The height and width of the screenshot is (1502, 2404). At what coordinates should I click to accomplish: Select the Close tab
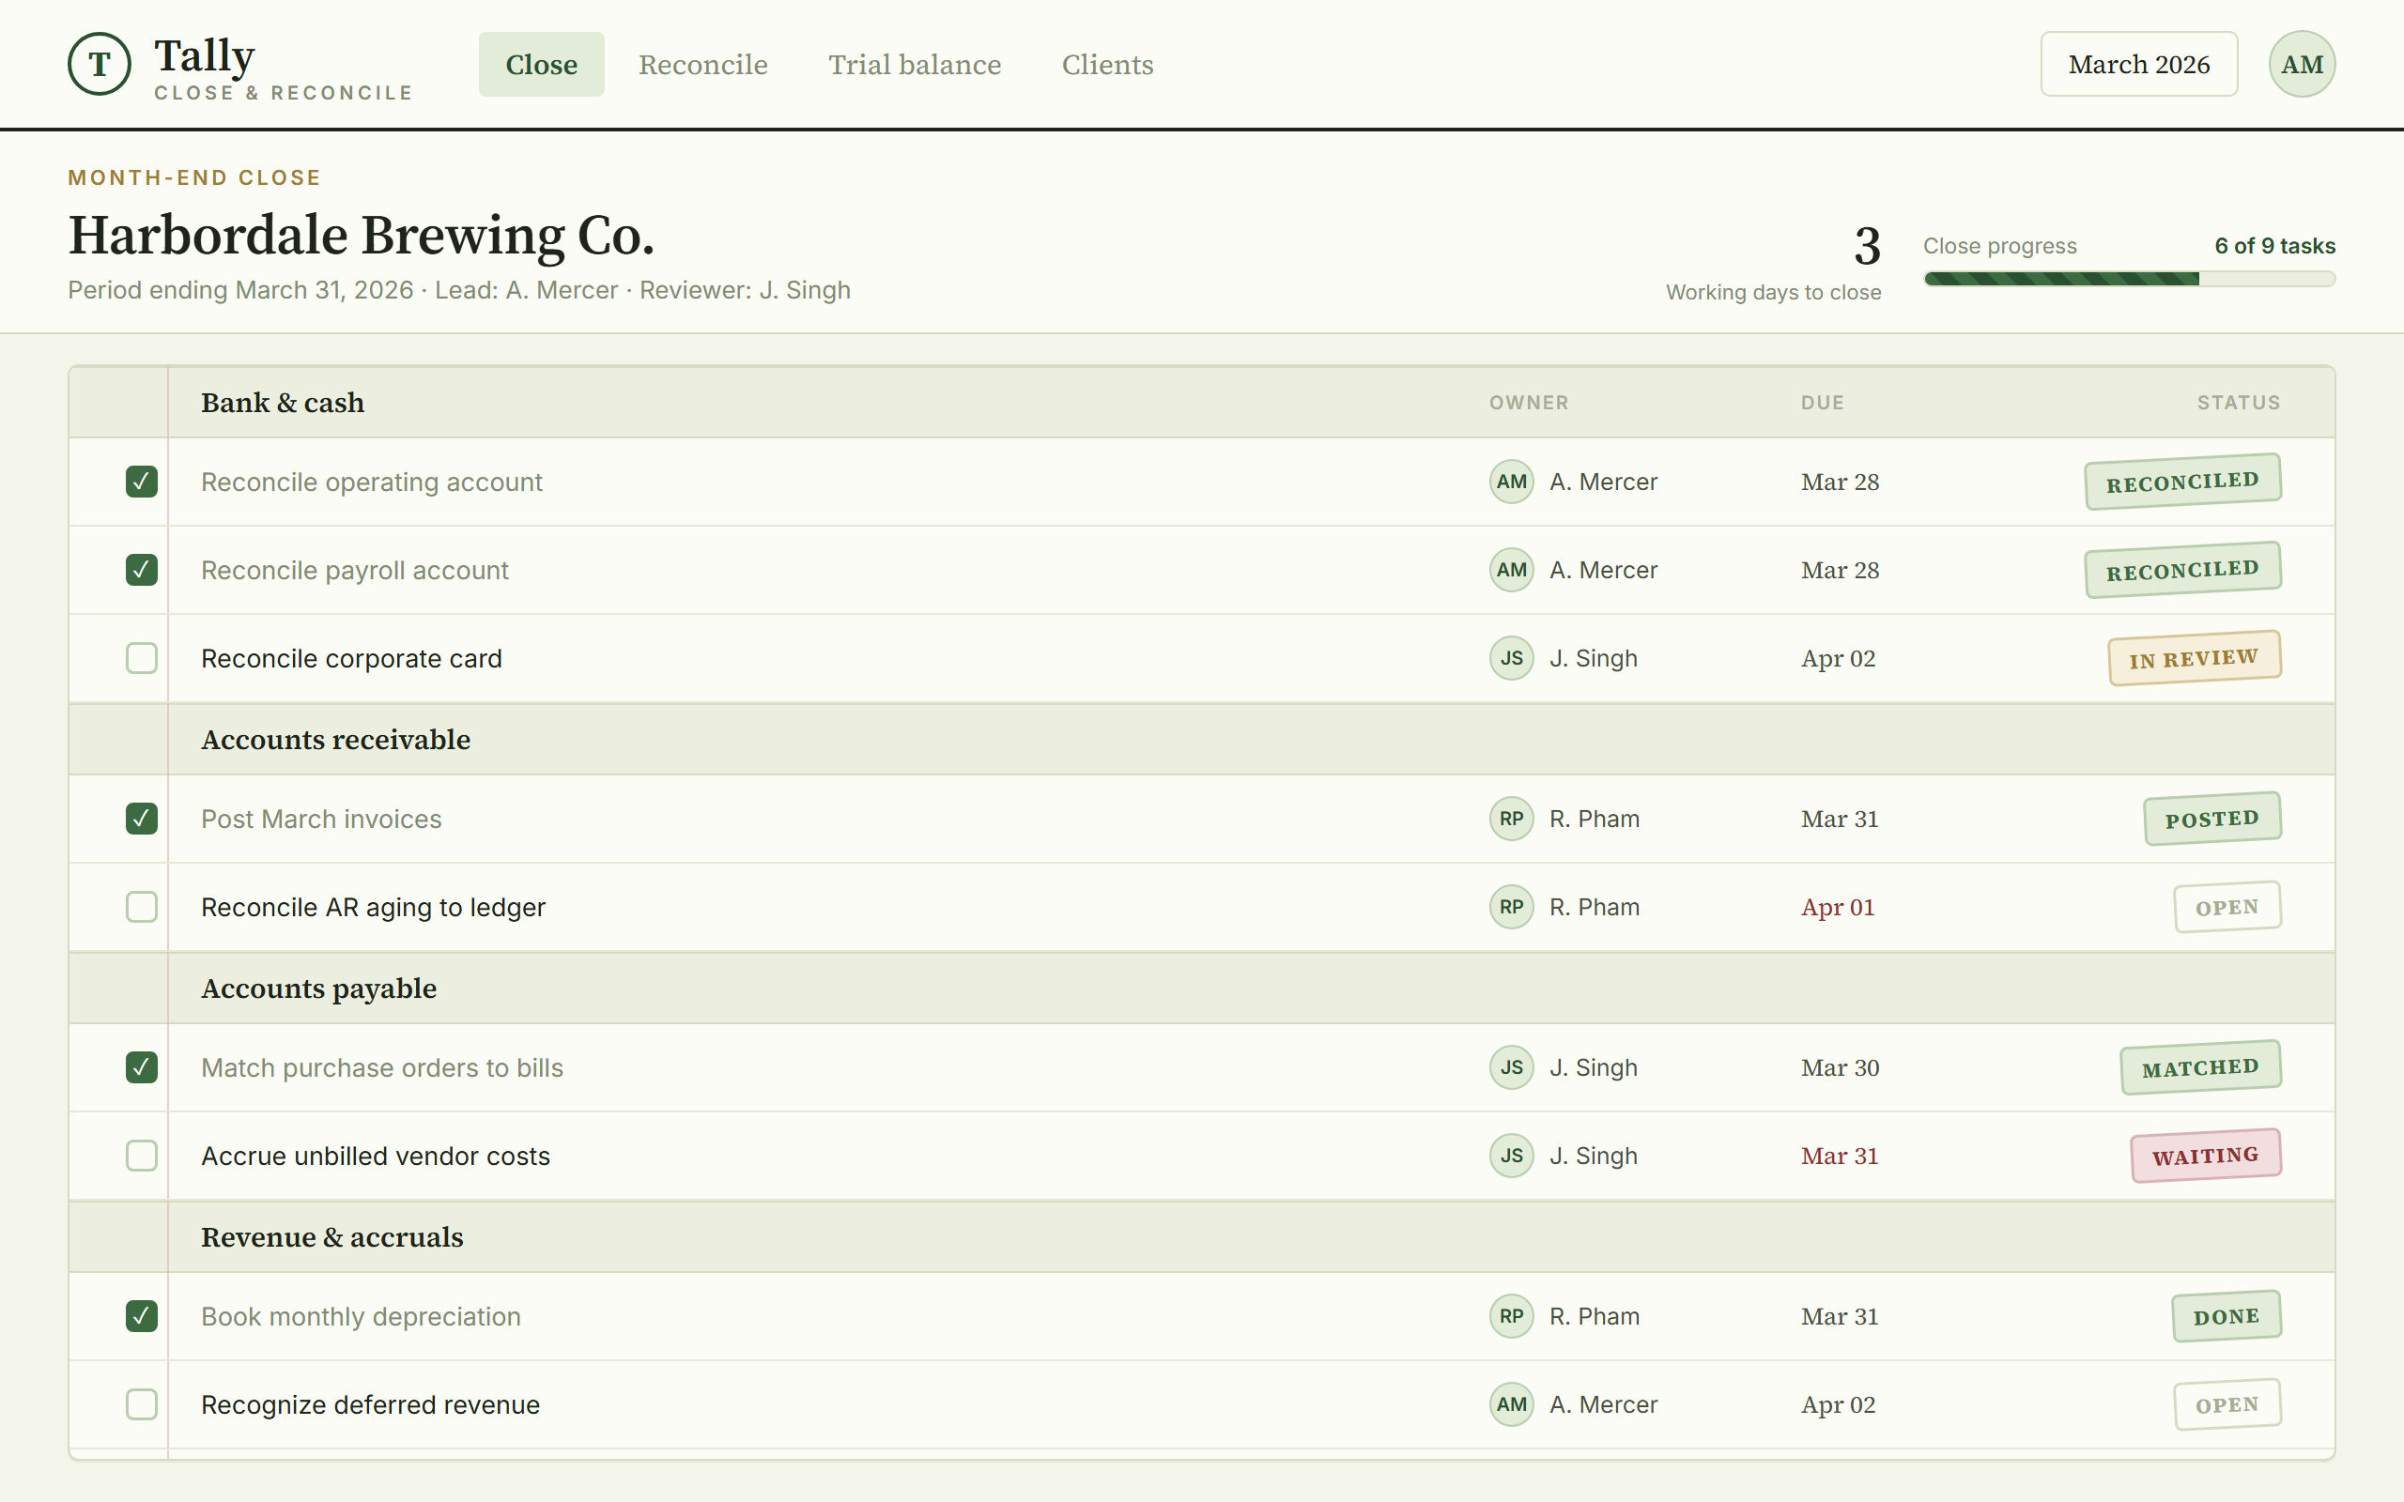click(x=542, y=64)
